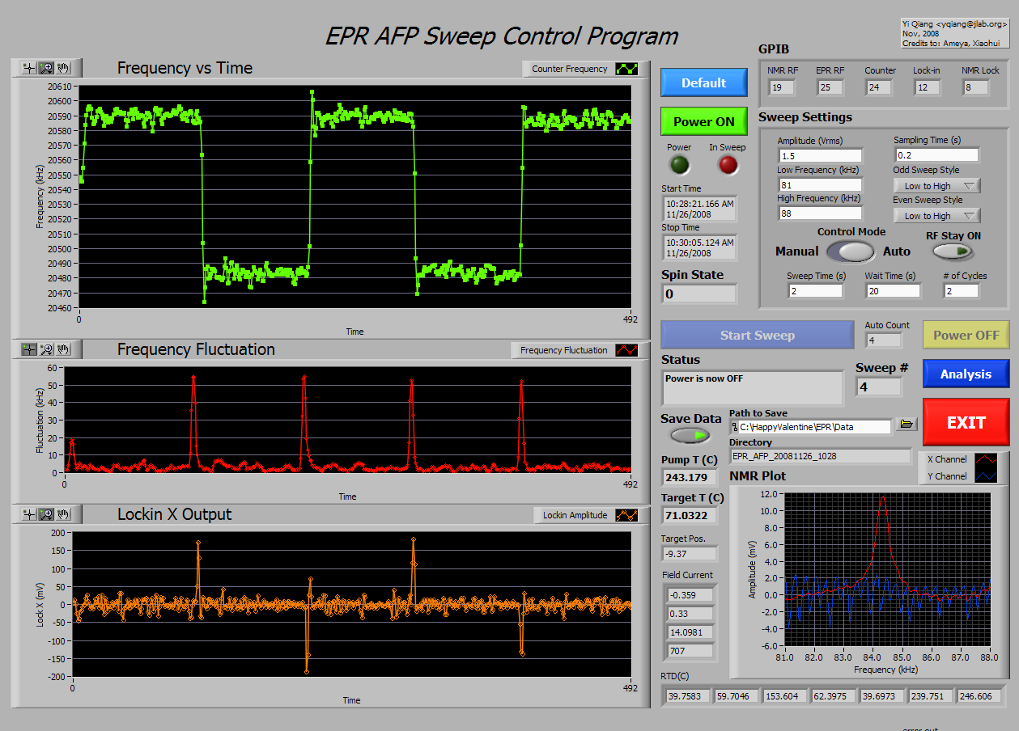The width and height of the screenshot is (1019, 731).
Task: Click Start Time value field
Action: (699, 209)
